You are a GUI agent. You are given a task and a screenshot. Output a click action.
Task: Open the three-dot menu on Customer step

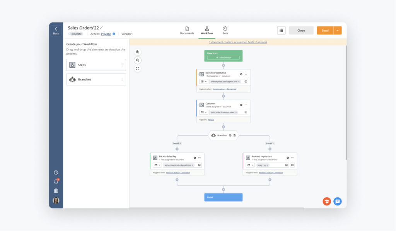(246, 105)
